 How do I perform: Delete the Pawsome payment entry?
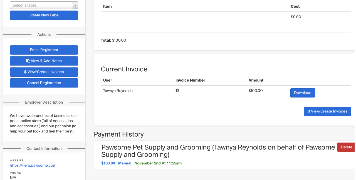pos(346,147)
